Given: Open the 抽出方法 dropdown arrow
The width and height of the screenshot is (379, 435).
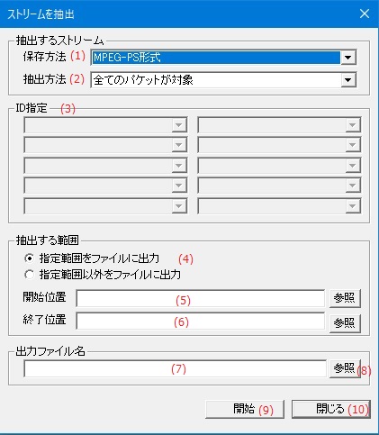Looking at the screenshot, I should [x=347, y=80].
